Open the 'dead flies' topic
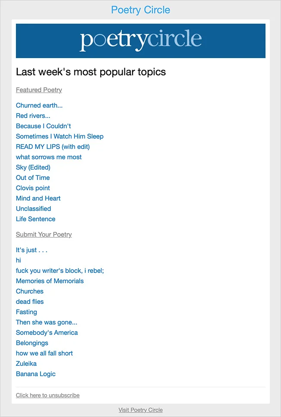281x417 pixels. pyautogui.click(x=30, y=302)
